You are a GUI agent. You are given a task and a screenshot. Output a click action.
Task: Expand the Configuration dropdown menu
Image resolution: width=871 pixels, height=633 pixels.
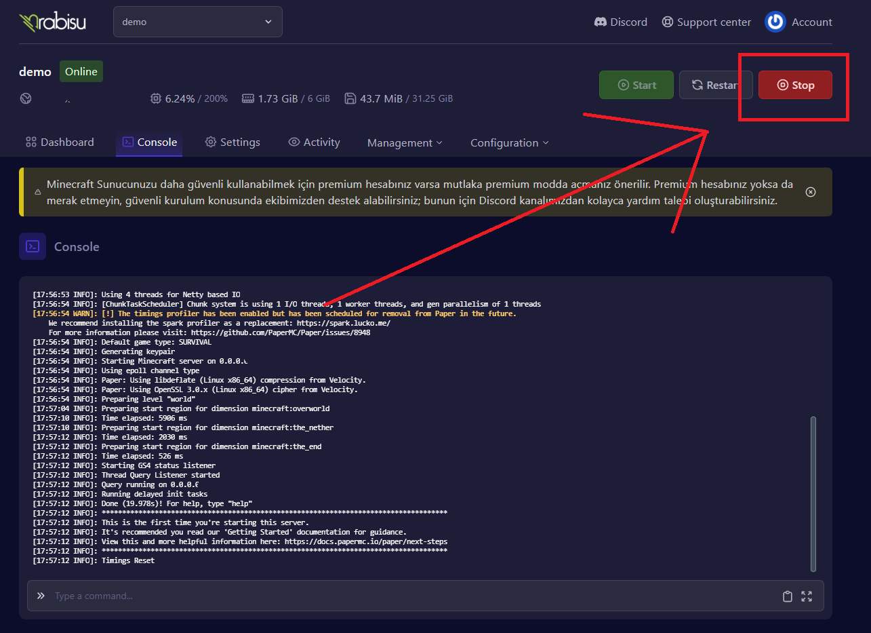pyautogui.click(x=509, y=143)
